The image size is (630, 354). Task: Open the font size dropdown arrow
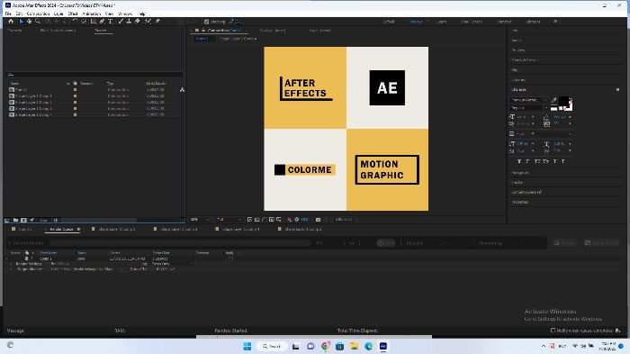click(x=533, y=117)
